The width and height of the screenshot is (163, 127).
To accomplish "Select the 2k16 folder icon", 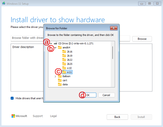I will 64,52.
